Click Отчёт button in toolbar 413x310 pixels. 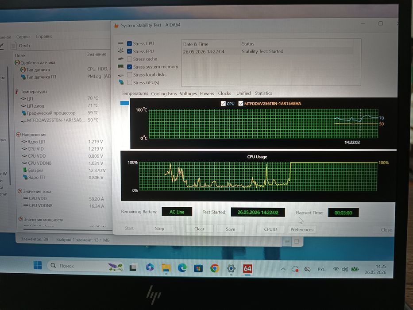[x=20, y=46]
